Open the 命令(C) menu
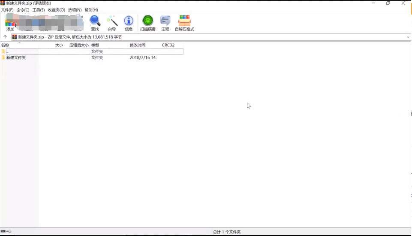 pos(23,10)
